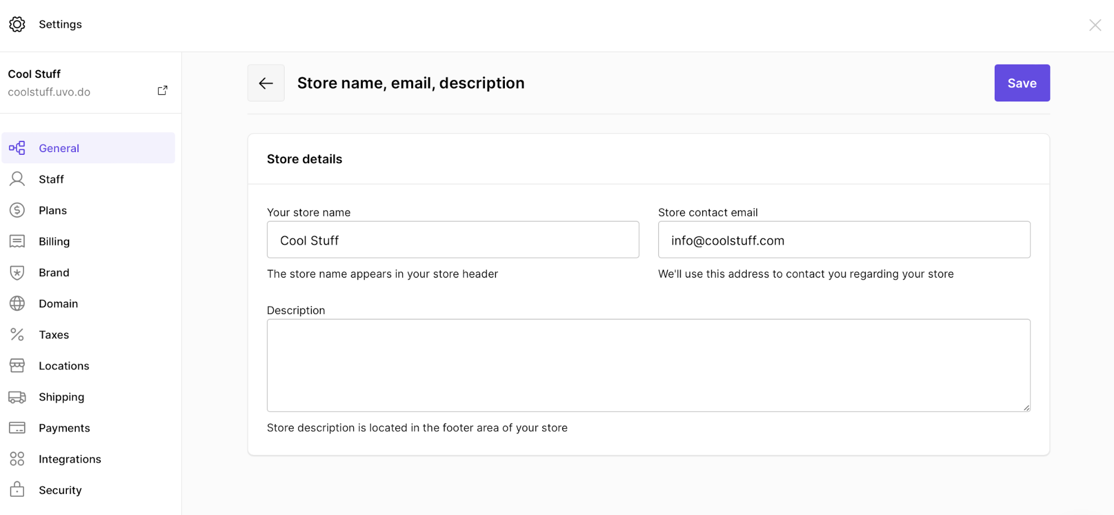Viewport: 1114px width, 515px height.
Task: Select the Brand star icon
Action: click(x=17, y=272)
